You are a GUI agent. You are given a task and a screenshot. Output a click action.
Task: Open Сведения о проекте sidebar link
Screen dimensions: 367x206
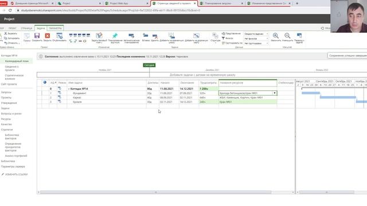(x=11, y=68)
